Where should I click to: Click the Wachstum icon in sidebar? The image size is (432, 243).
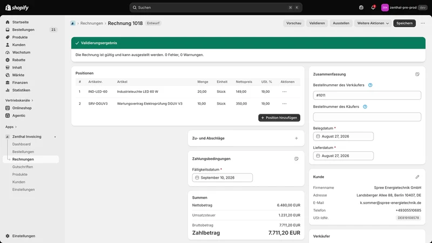8,52
